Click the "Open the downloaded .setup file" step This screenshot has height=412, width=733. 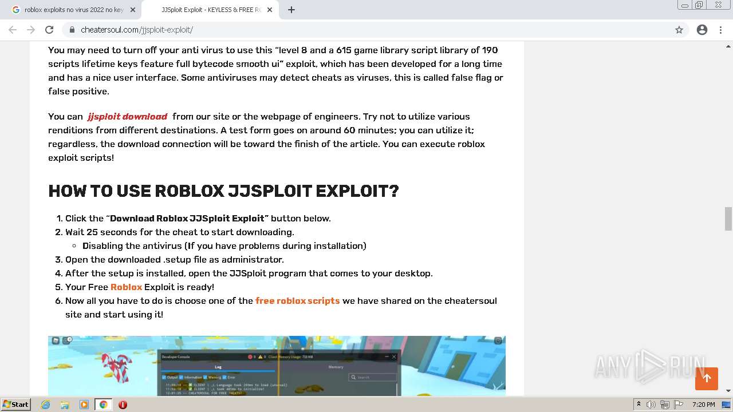(175, 259)
